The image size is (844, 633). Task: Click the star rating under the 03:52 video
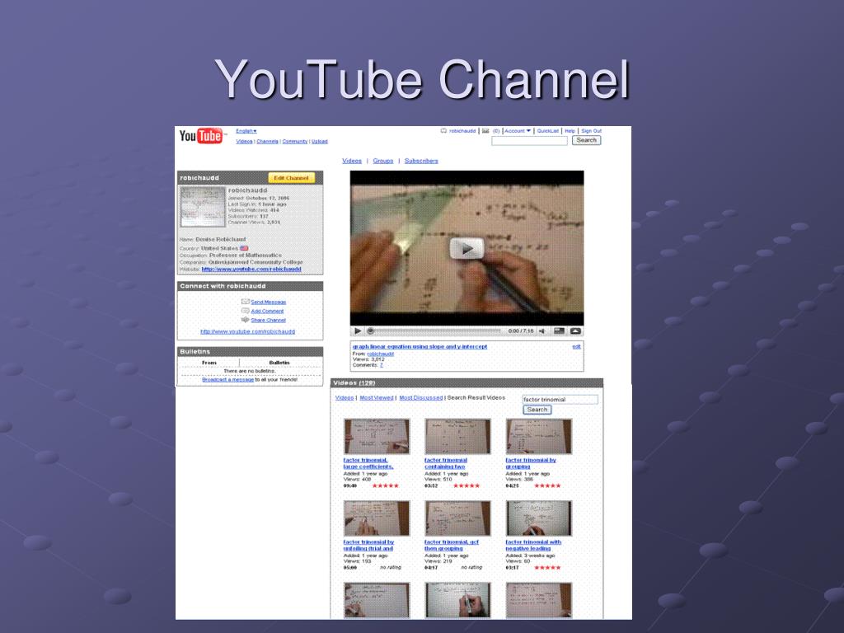click(467, 485)
